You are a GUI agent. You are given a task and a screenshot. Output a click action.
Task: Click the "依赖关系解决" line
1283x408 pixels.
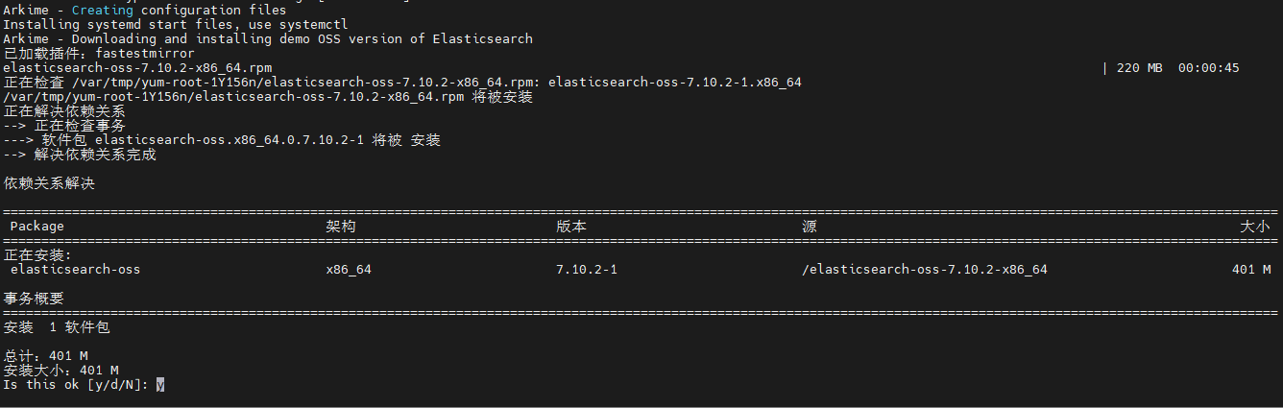[x=49, y=183]
